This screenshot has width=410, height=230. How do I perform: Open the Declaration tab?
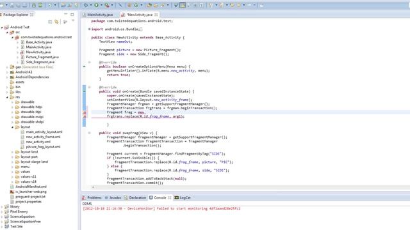[135, 197]
